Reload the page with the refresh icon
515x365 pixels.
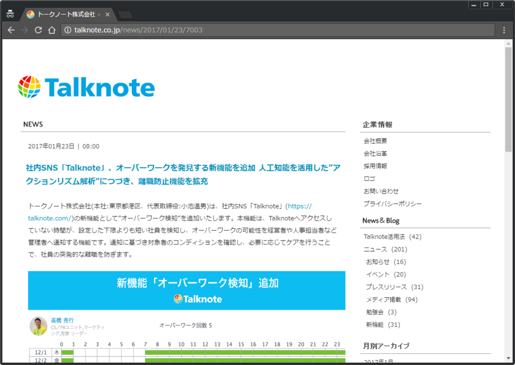[x=38, y=30]
